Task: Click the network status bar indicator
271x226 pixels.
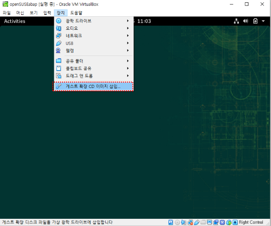Action: click(190, 222)
